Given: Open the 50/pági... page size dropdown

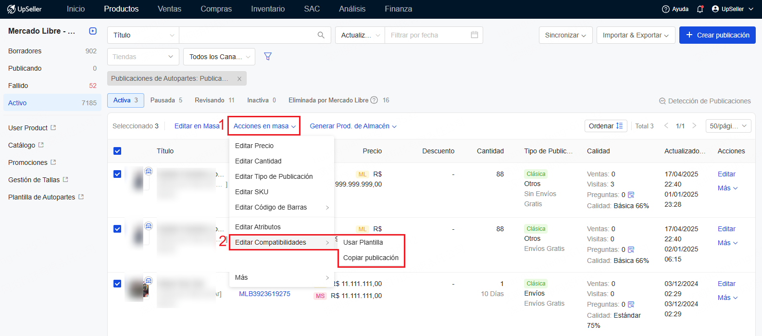Looking at the screenshot, I should 728,126.
